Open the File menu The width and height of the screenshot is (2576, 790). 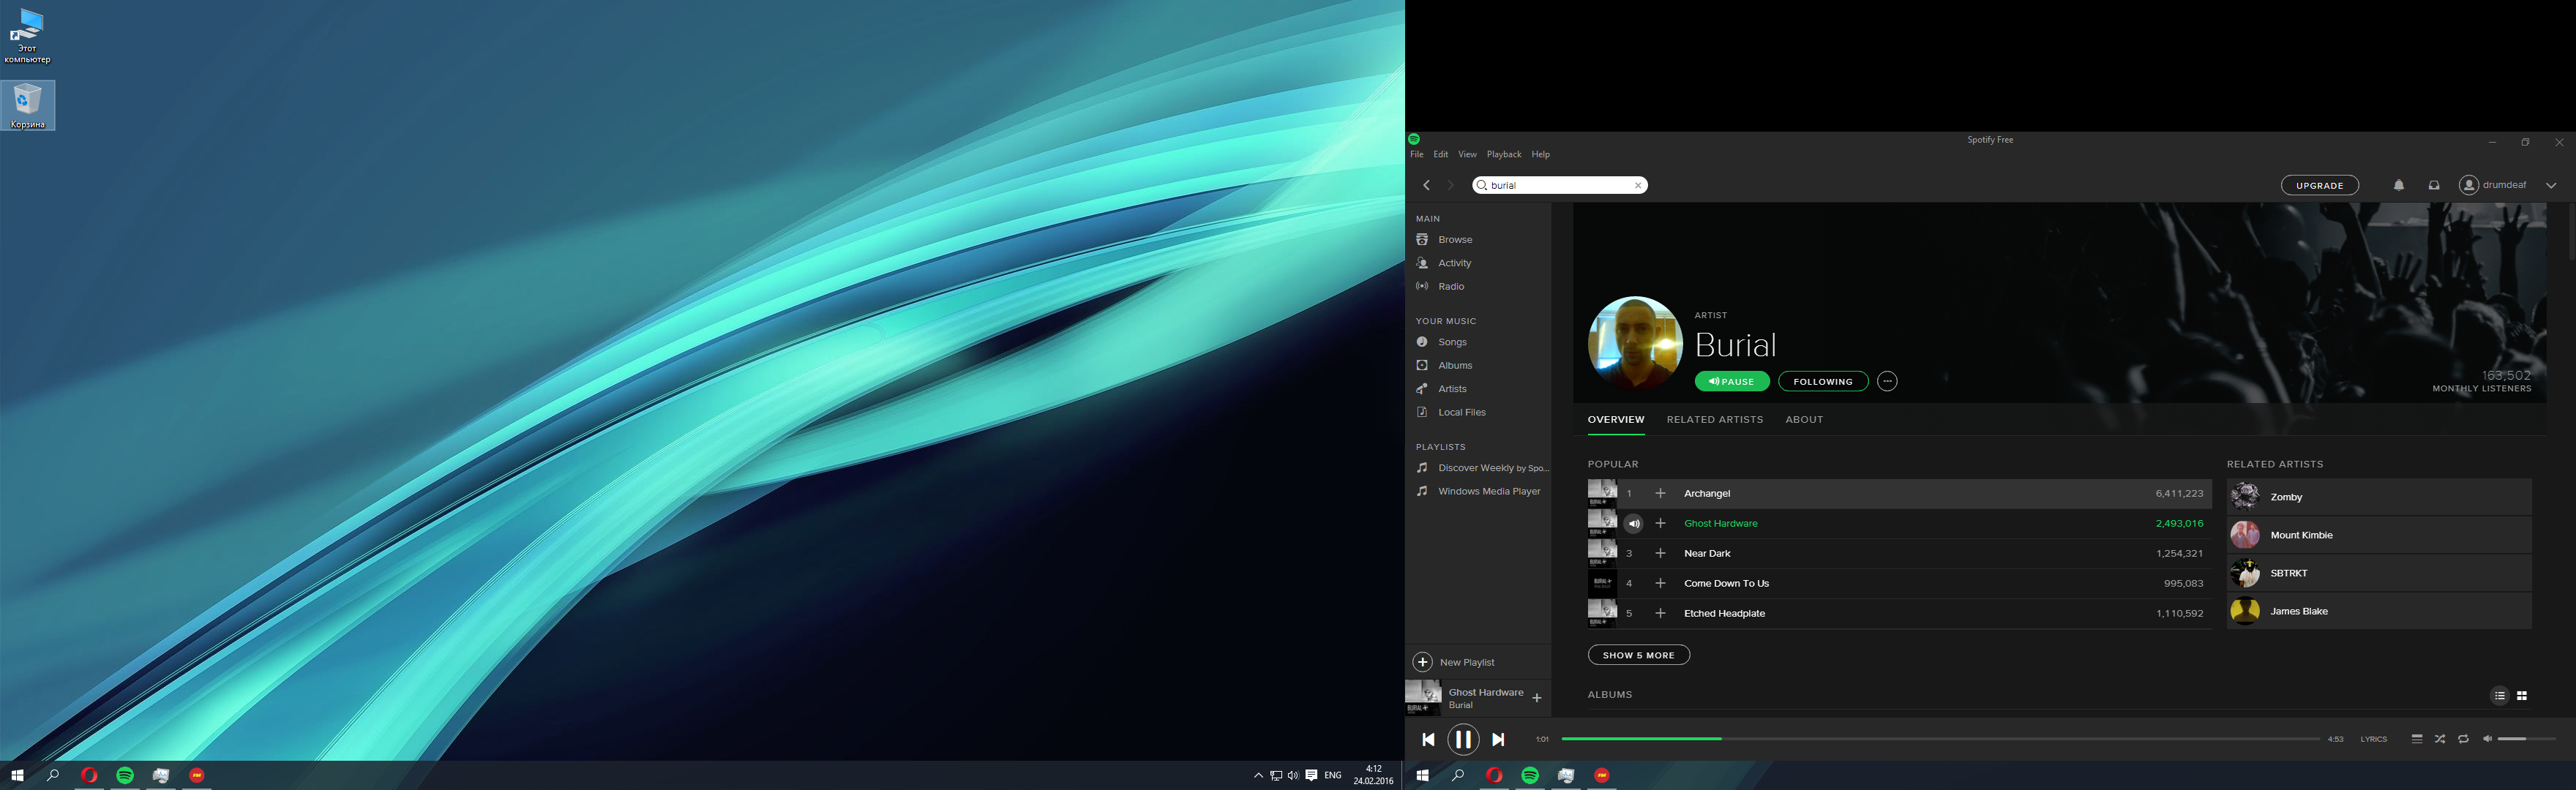tap(1416, 155)
